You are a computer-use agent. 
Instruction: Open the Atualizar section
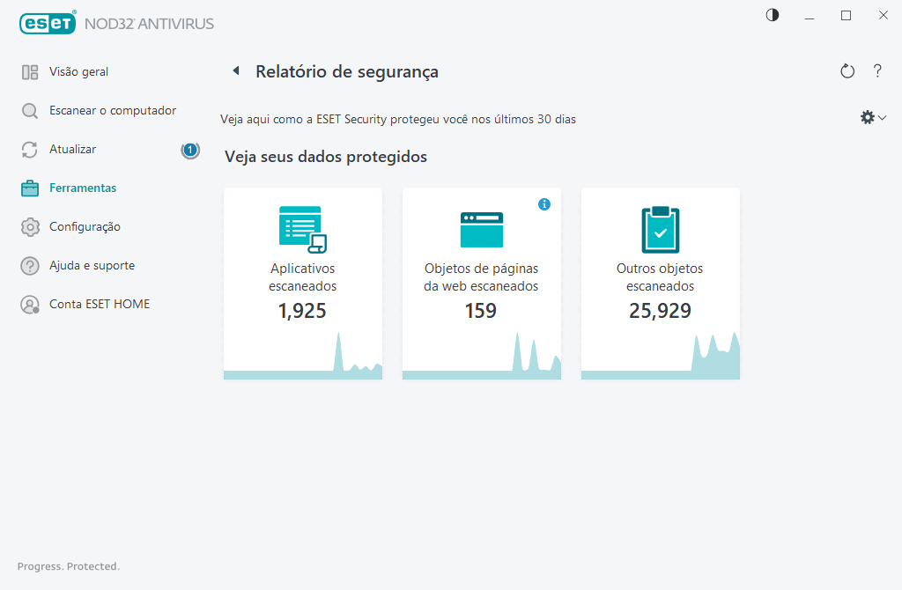(72, 150)
